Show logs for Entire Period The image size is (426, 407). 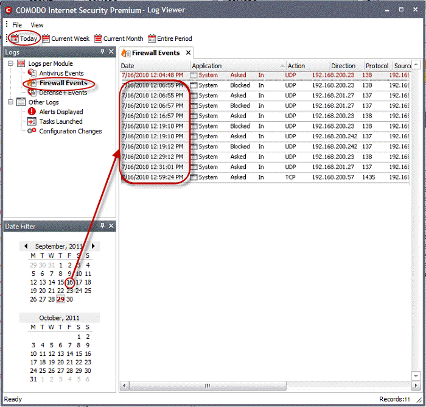tap(170, 38)
